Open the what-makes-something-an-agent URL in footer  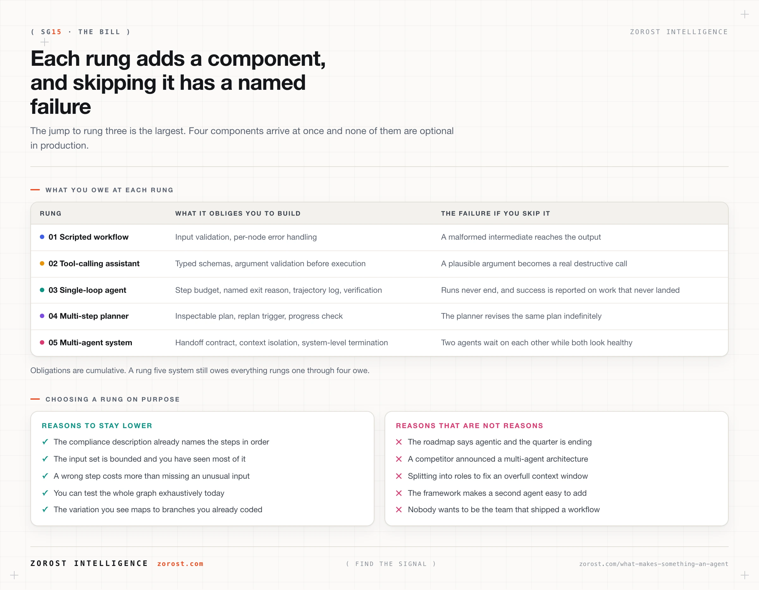click(x=653, y=564)
